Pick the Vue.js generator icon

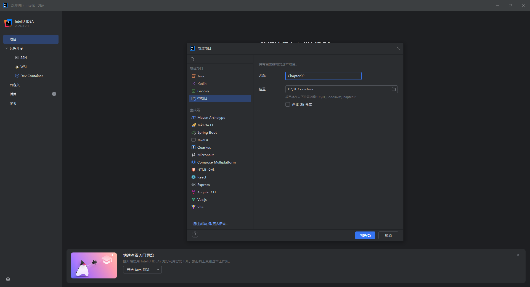click(x=194, y=199)
